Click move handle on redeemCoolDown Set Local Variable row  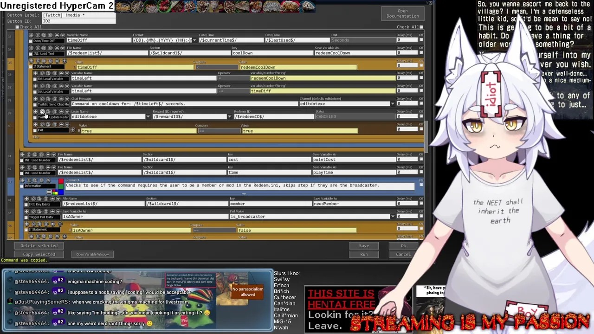(35, 73)
